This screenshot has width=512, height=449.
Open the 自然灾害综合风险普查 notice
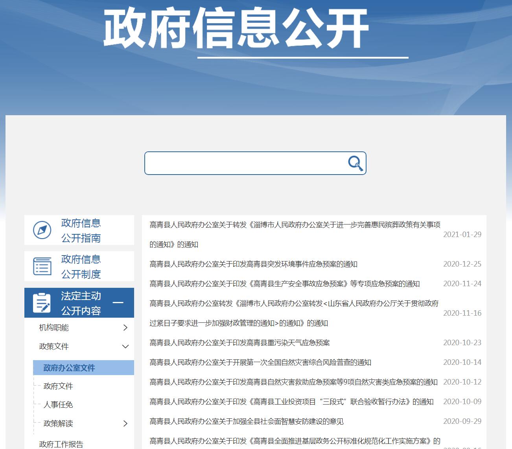coord(260,363)
